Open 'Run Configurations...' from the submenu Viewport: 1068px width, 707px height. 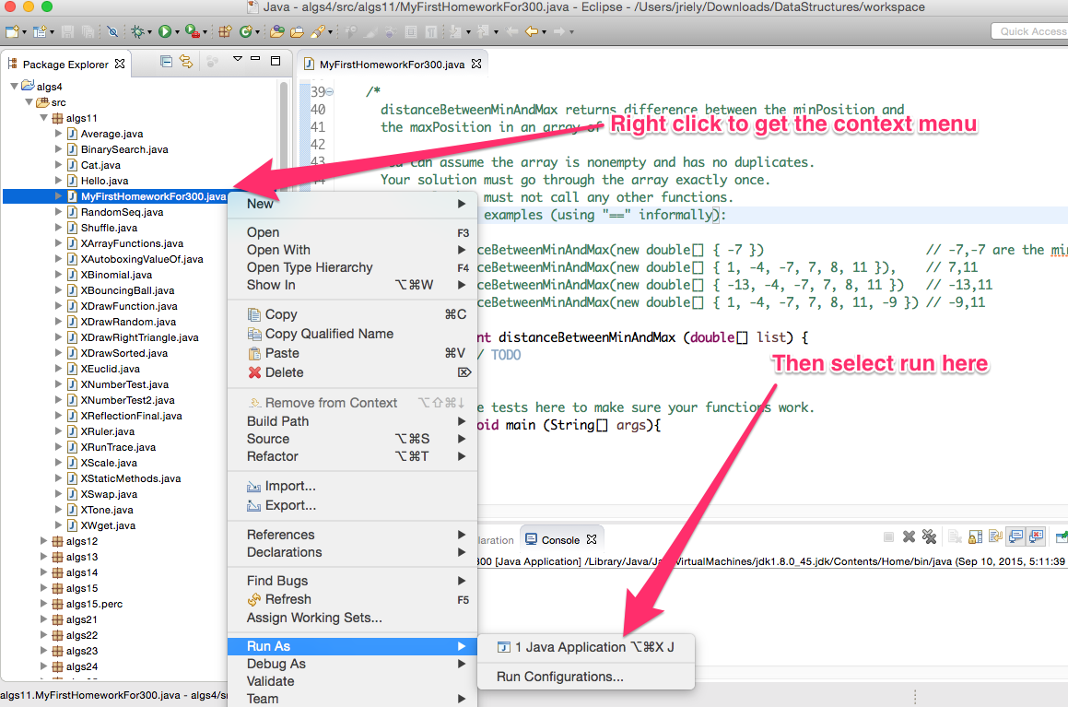click(x=559, y=677)
